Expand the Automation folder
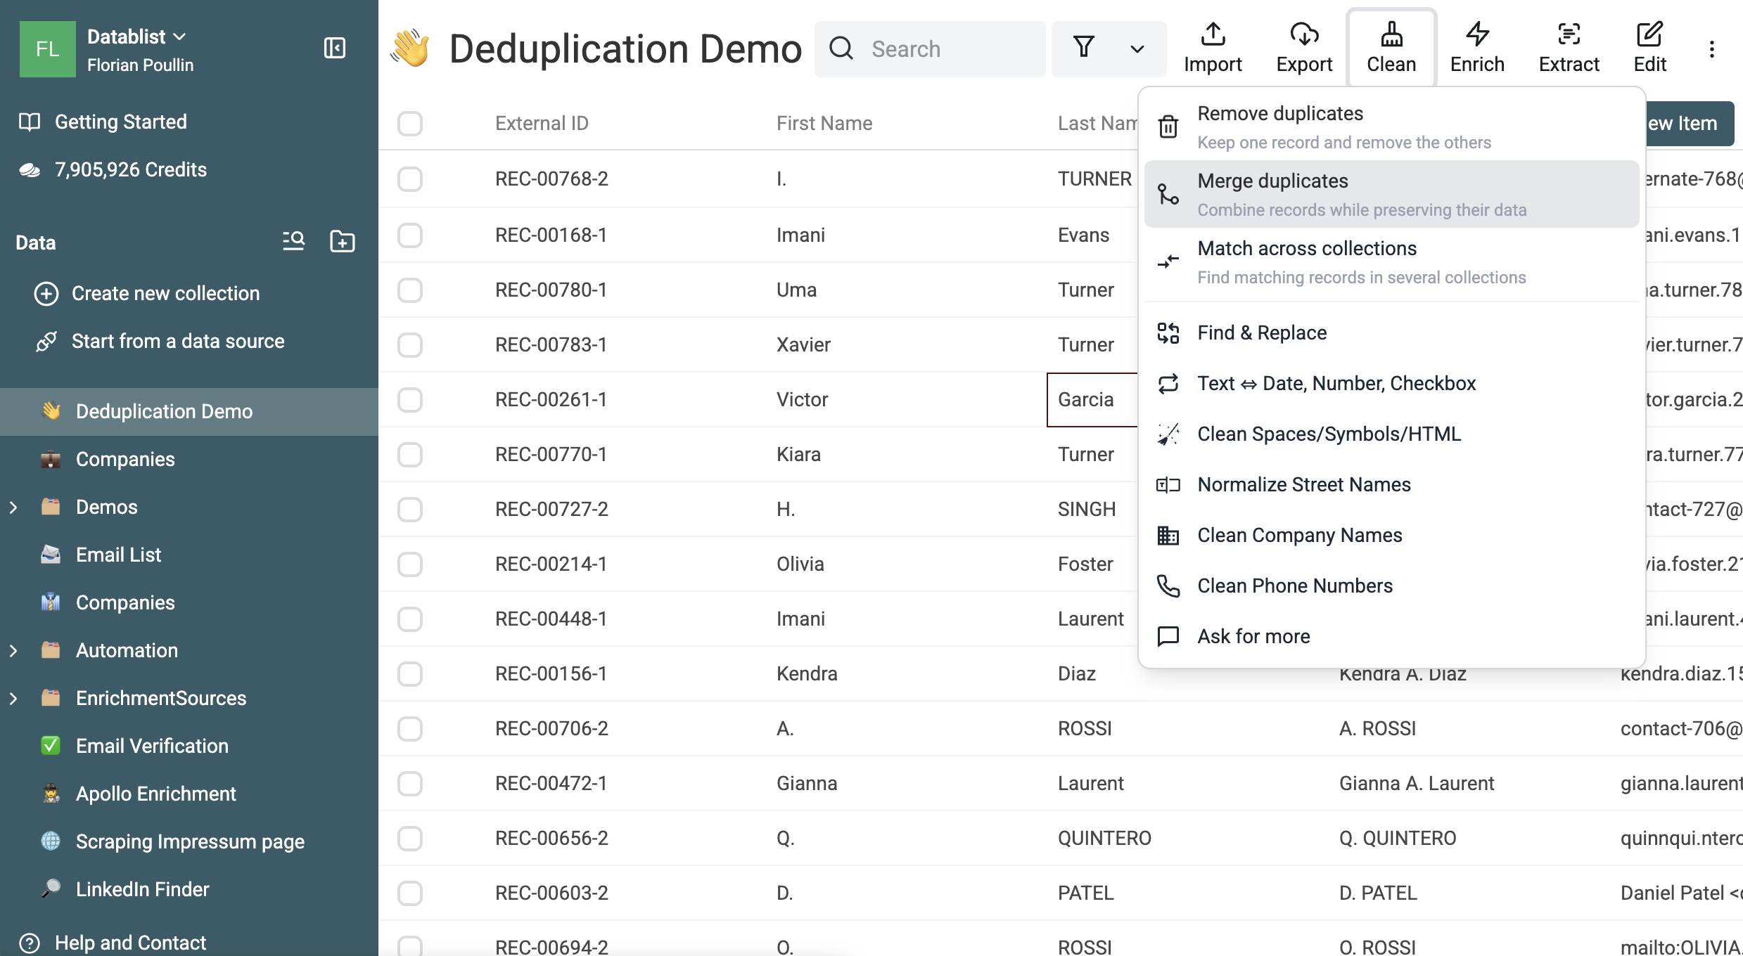The height and width of the screenshot is (956, 1743). tap(13, 650)
